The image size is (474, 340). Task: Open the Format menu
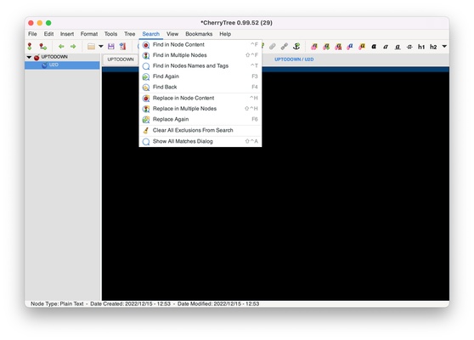pos(89,34)
